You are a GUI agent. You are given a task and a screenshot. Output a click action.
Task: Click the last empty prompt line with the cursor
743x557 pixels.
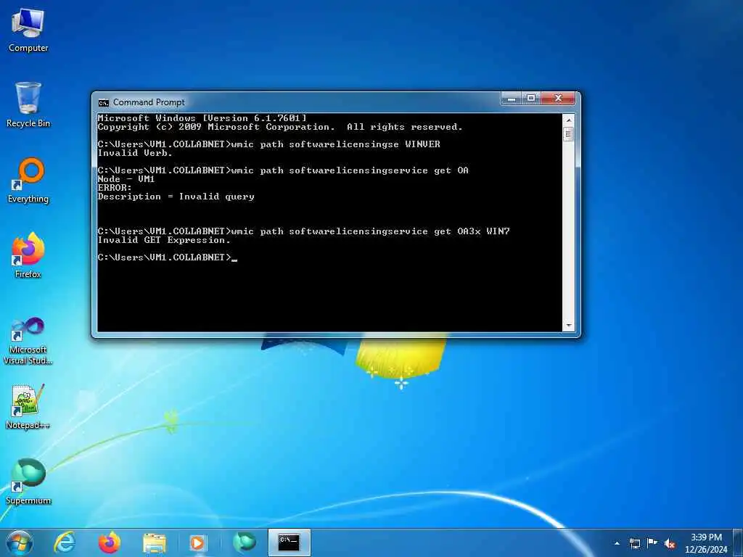[x=168, y=257]
